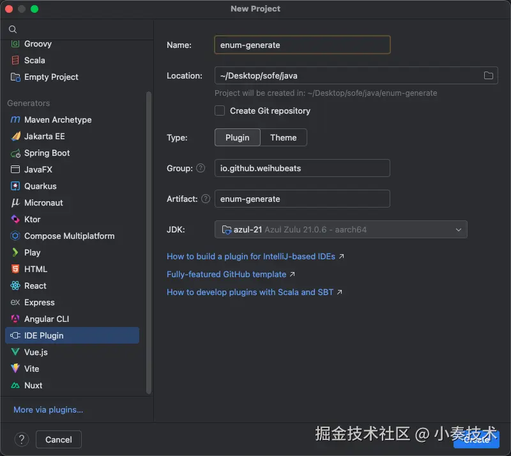
Task: Select Theme project type
Action: tap(283, 137)
